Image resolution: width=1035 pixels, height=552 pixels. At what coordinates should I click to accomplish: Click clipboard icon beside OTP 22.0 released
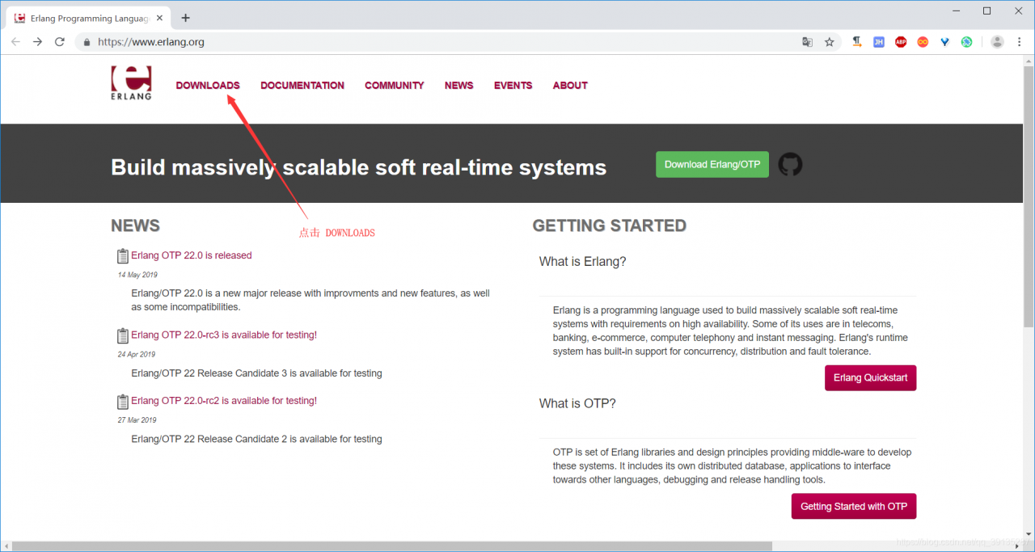123,256
